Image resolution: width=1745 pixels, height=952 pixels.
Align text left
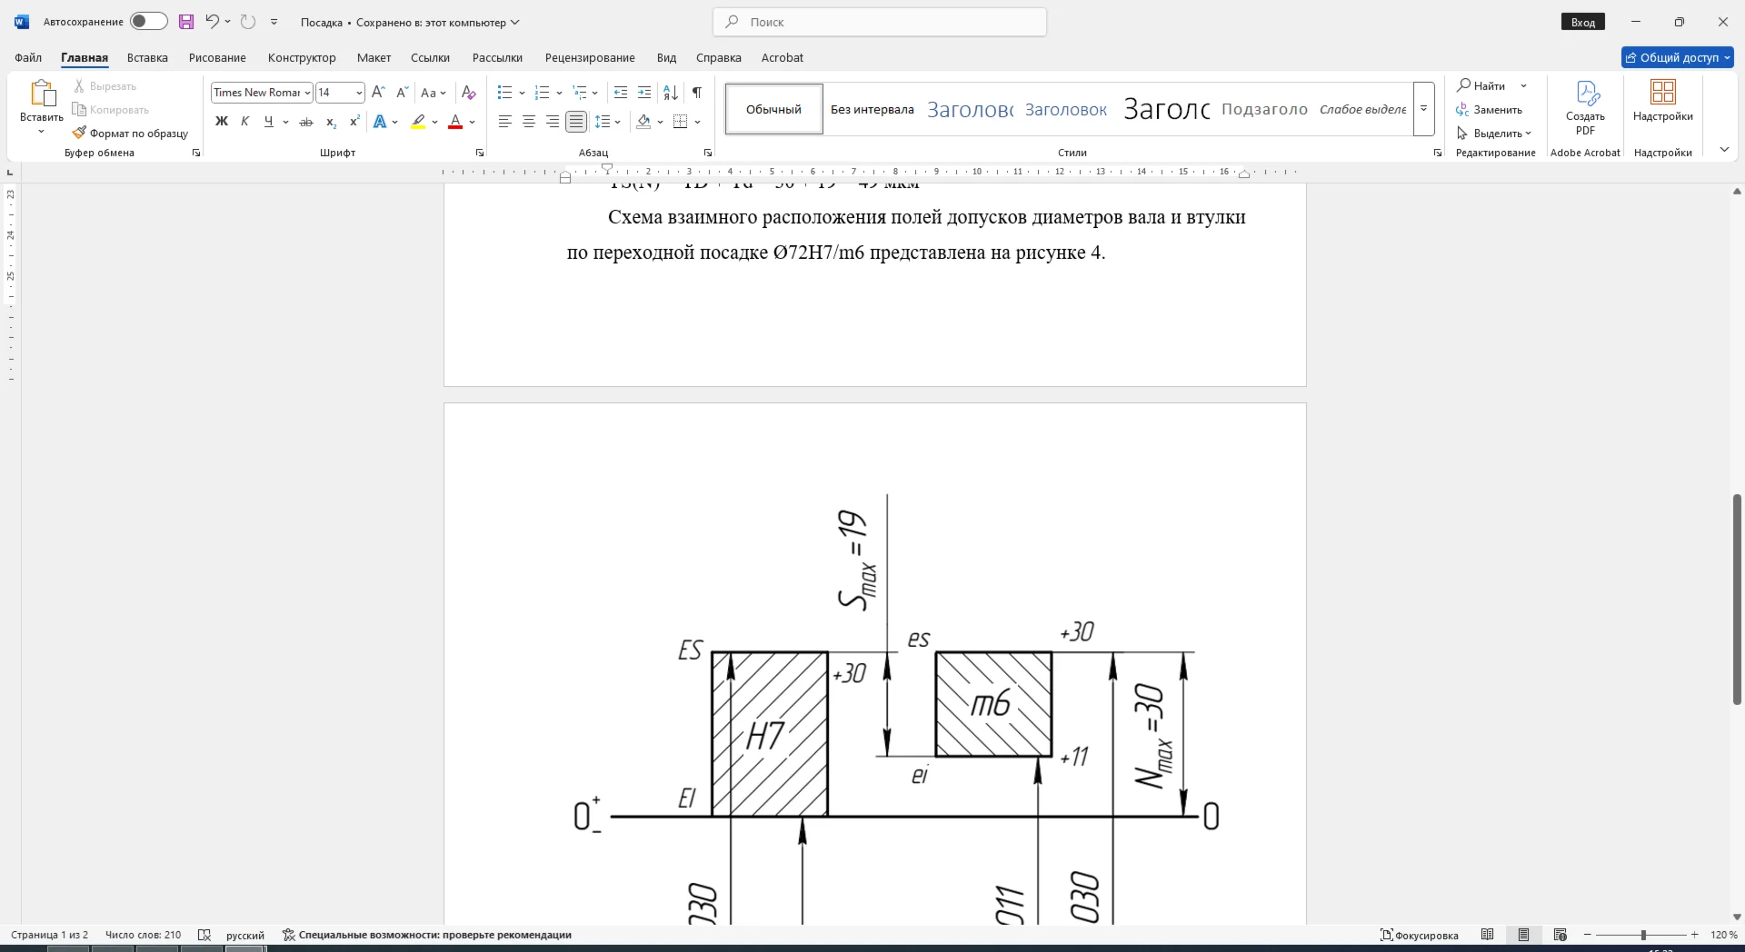[505, 121]
